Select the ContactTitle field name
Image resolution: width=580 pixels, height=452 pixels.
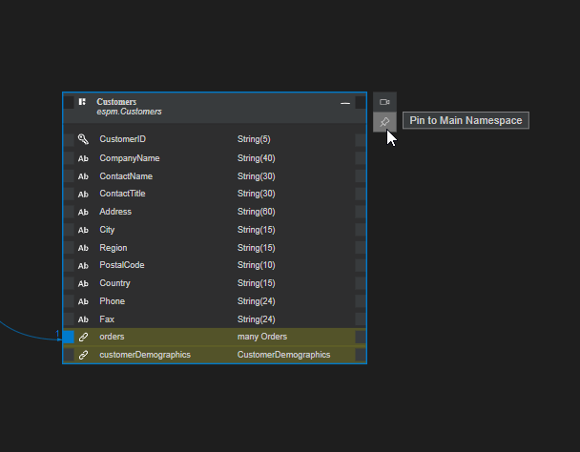[122, 194]
